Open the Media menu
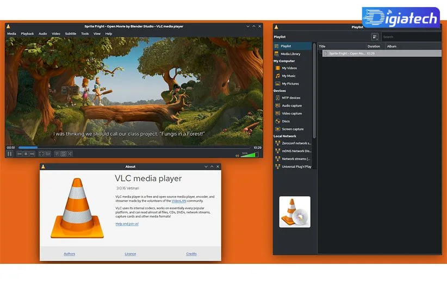The height and width of the screenshot is (284, 447). 11,34
